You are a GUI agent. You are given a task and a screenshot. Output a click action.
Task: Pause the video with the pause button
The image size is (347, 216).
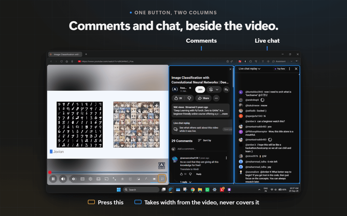[x=53, y=179]
